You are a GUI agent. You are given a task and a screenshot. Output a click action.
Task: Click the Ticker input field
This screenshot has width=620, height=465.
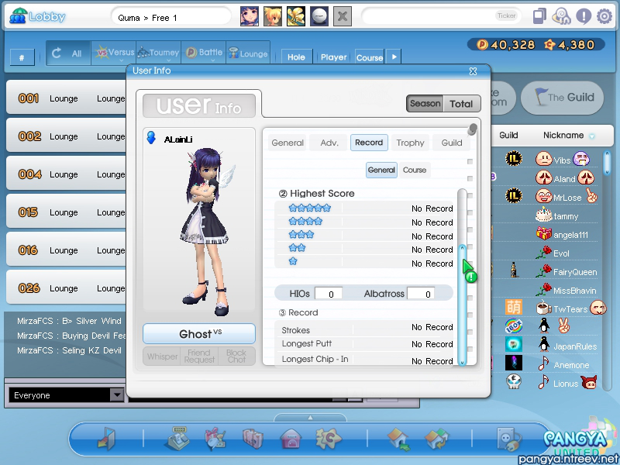tap(441, 16)
